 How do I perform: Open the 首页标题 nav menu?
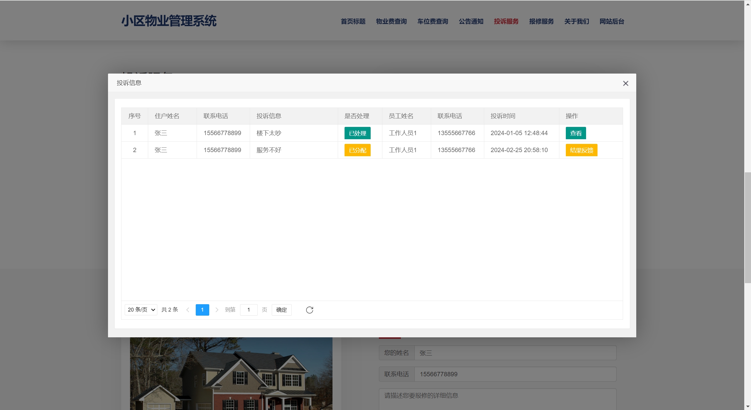point(353,21)
